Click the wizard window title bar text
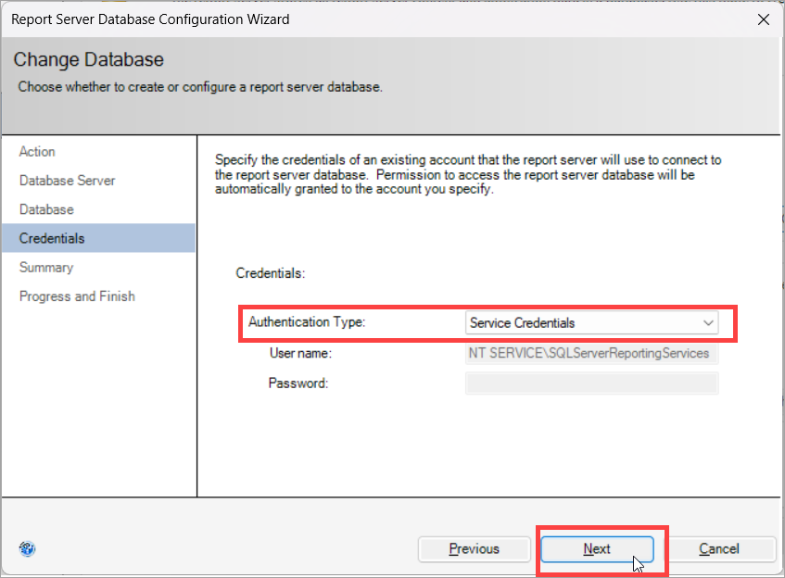The width and height of the screenshot is (785, 578). point(150,19)
